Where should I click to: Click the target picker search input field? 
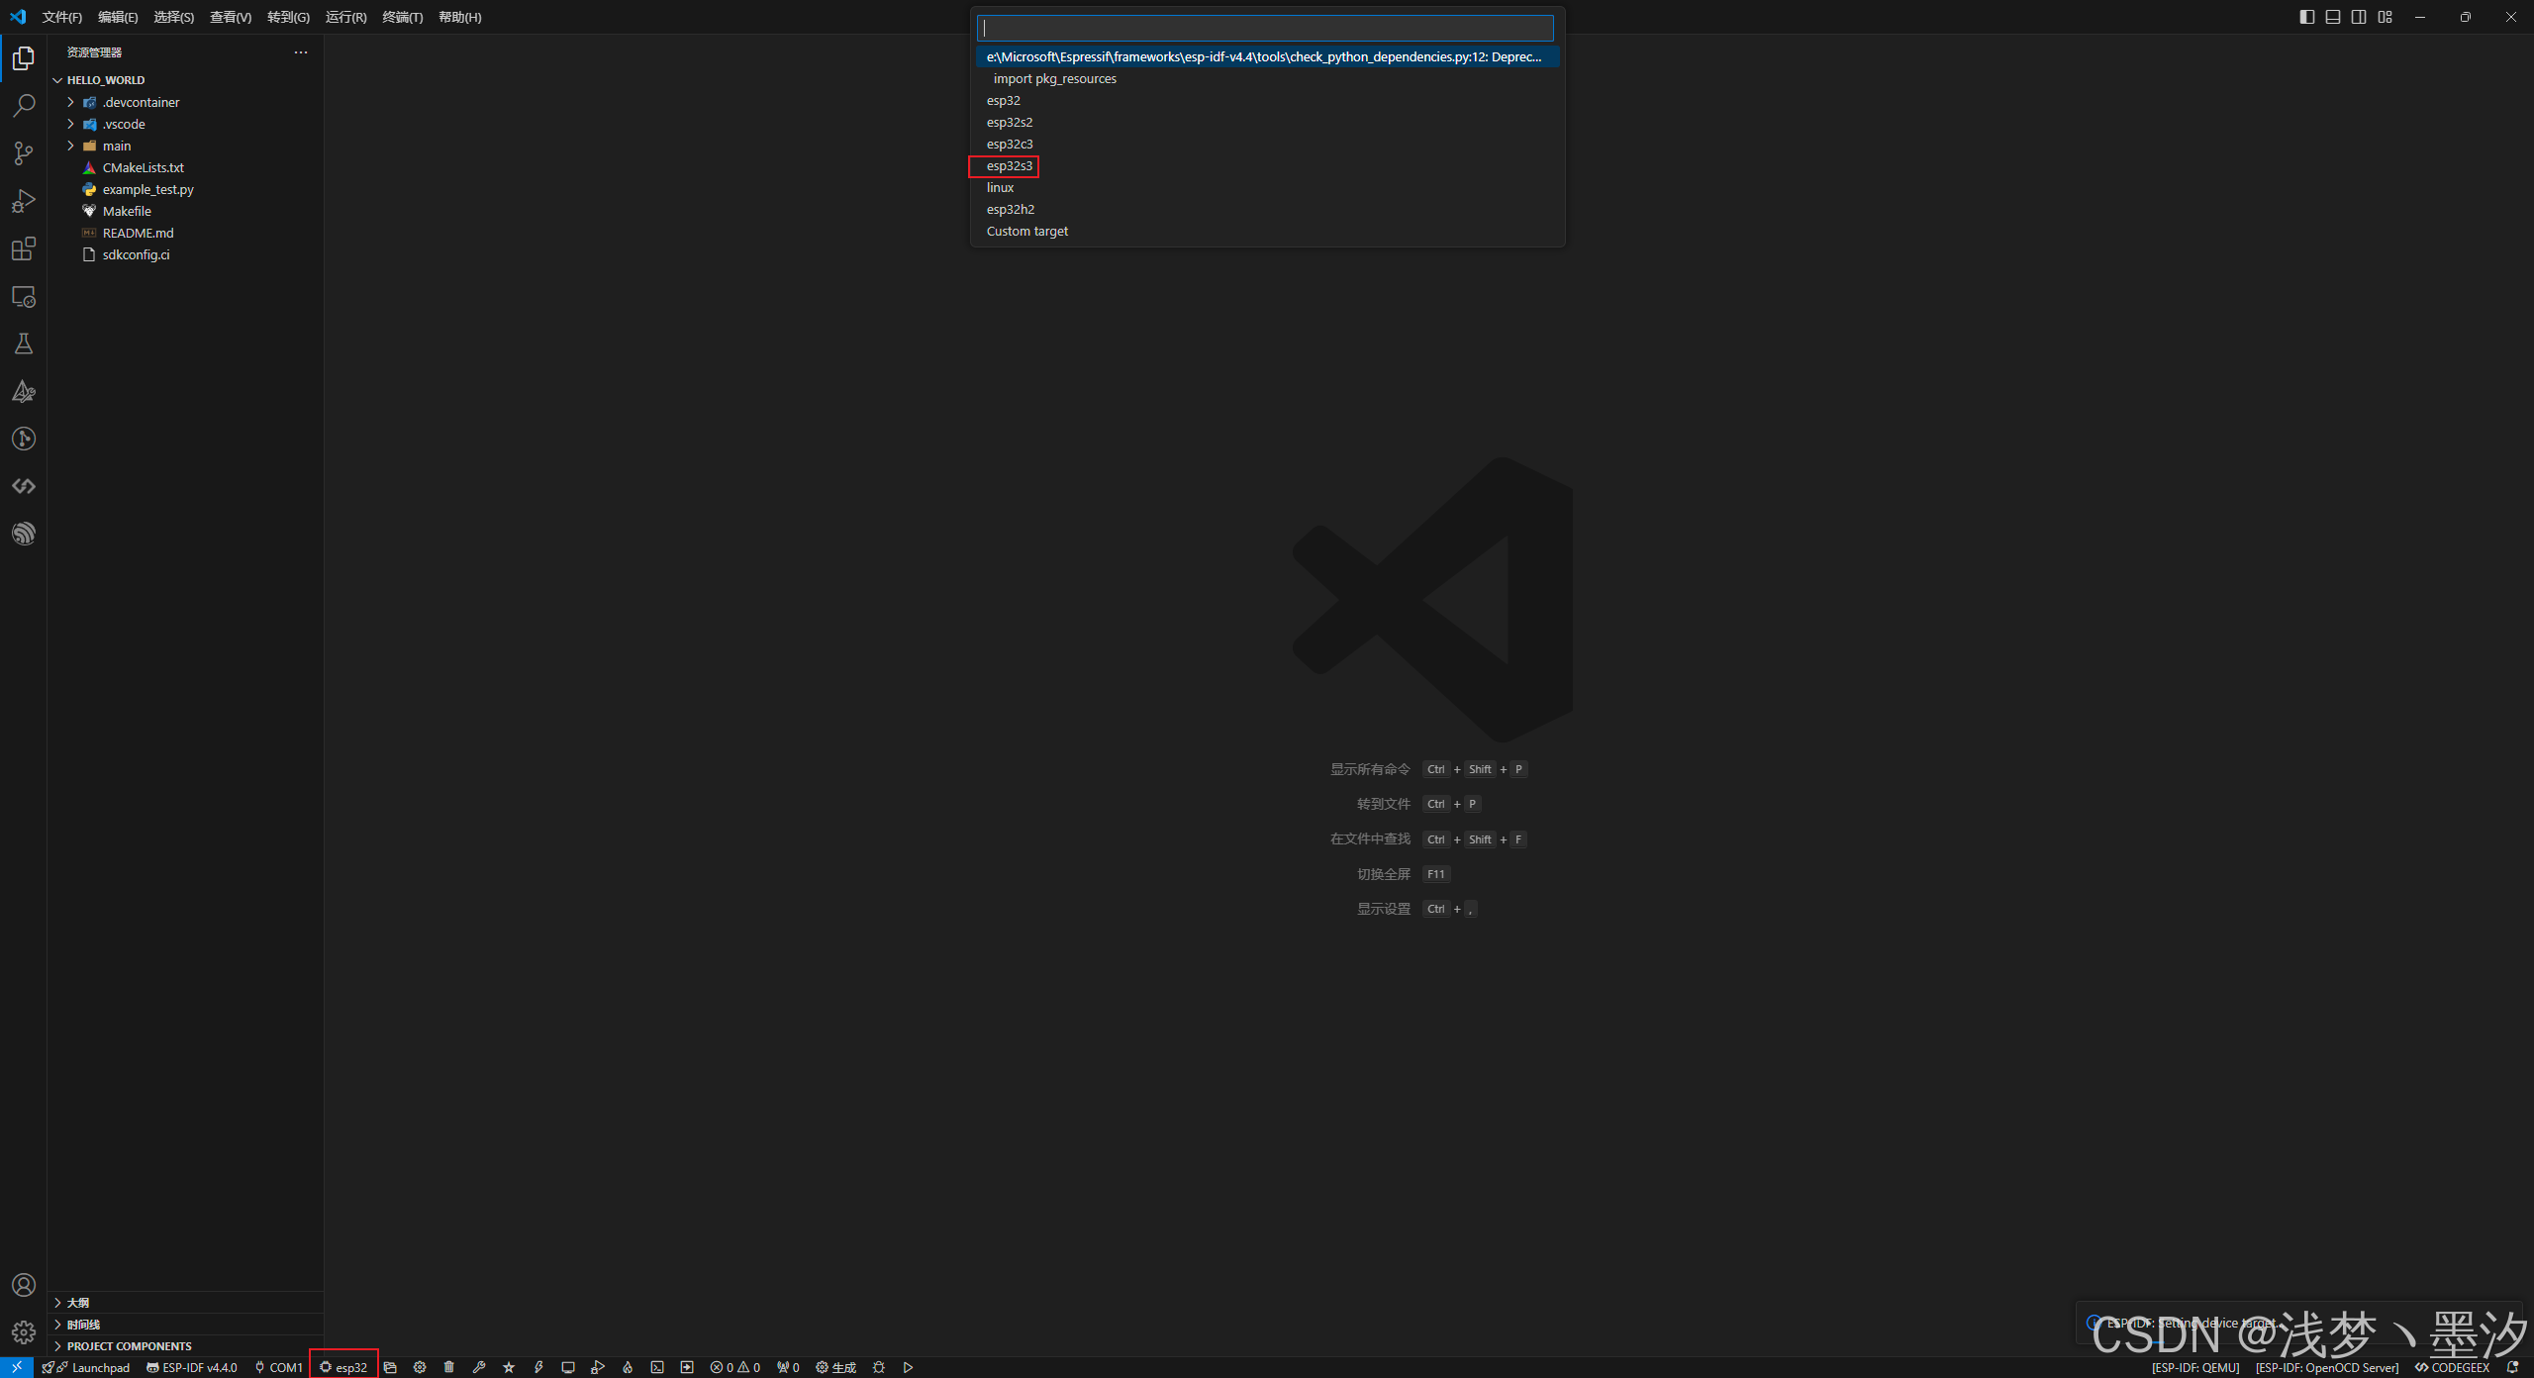point(1264,28)
